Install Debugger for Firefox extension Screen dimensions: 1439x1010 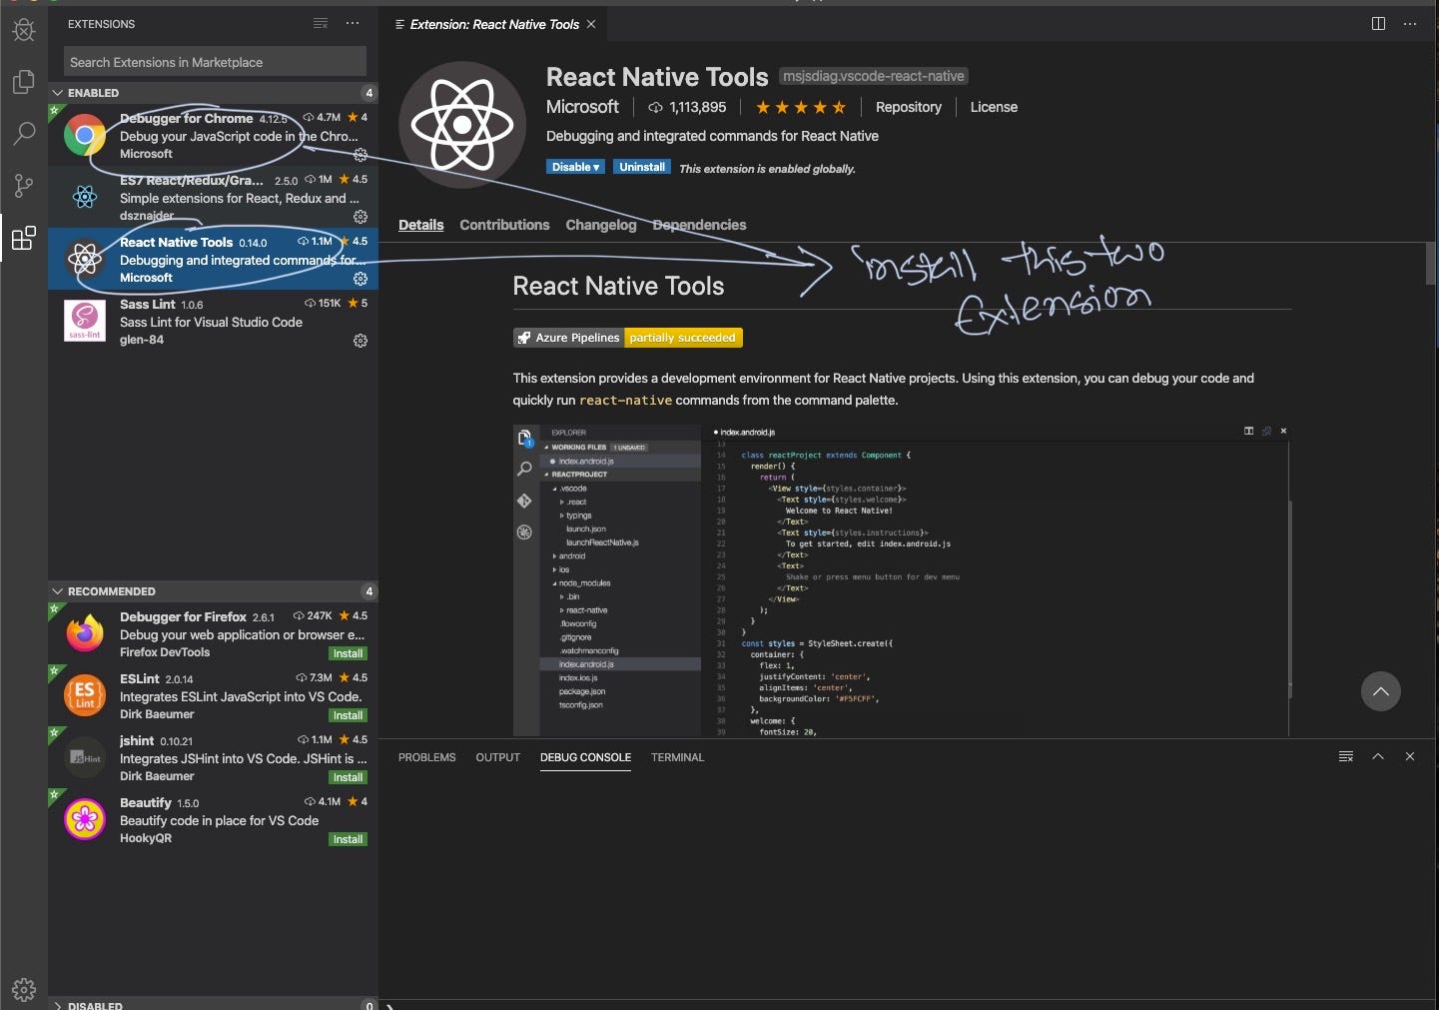348,653
